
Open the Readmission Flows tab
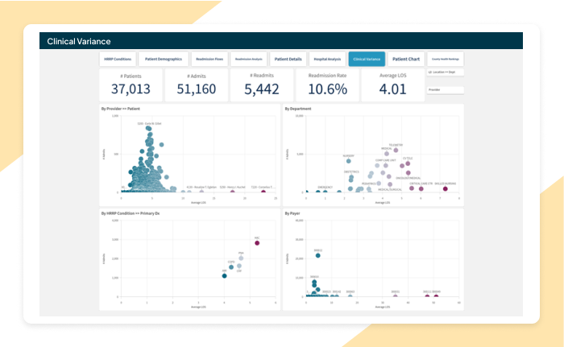(209, 59)
